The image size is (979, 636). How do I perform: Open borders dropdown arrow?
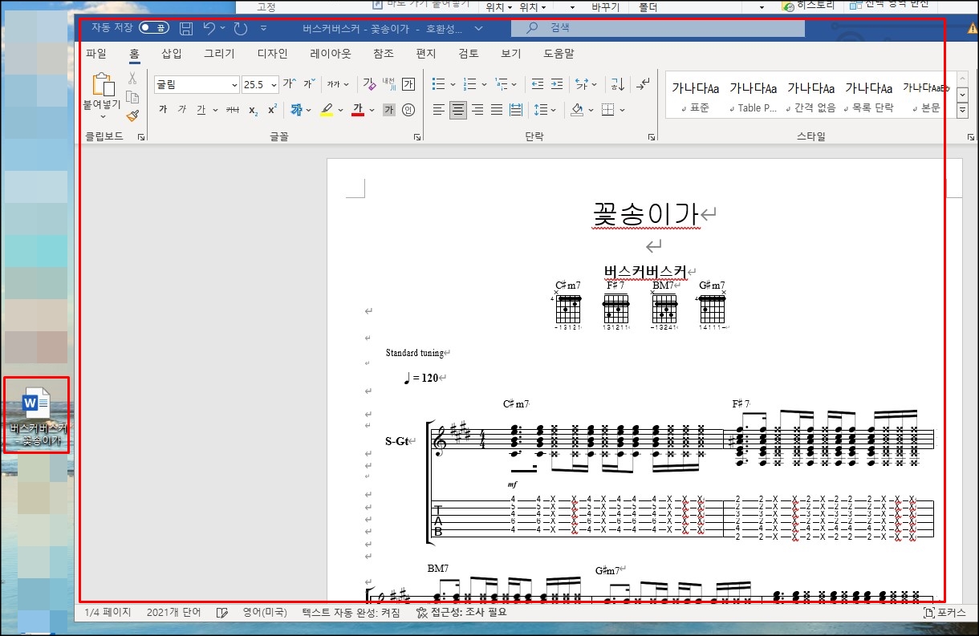[622, 110]
